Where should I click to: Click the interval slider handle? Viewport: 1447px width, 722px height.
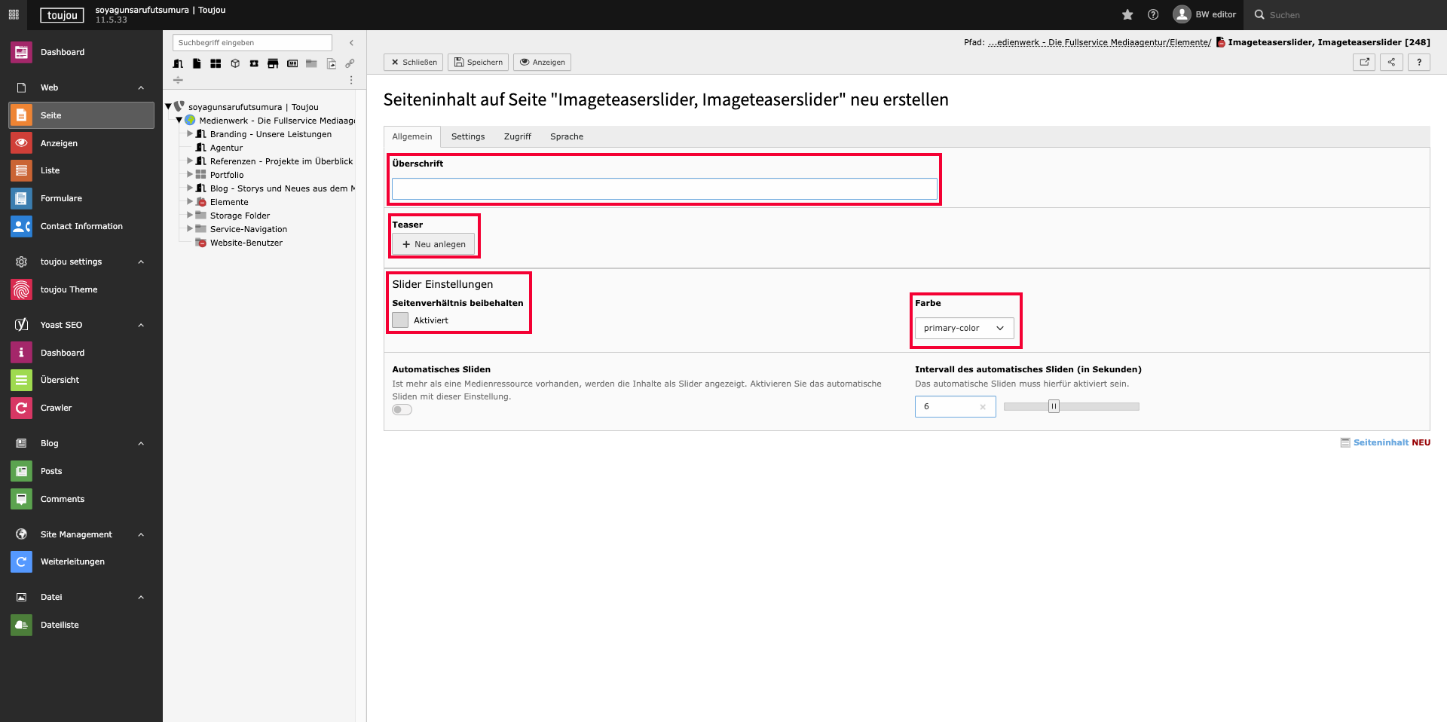[1054, 407]
